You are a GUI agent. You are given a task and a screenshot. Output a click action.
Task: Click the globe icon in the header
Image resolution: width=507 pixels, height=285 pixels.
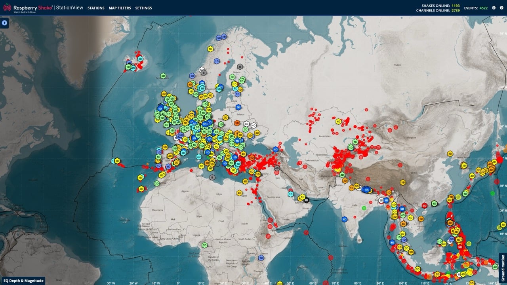pos(494,8)
